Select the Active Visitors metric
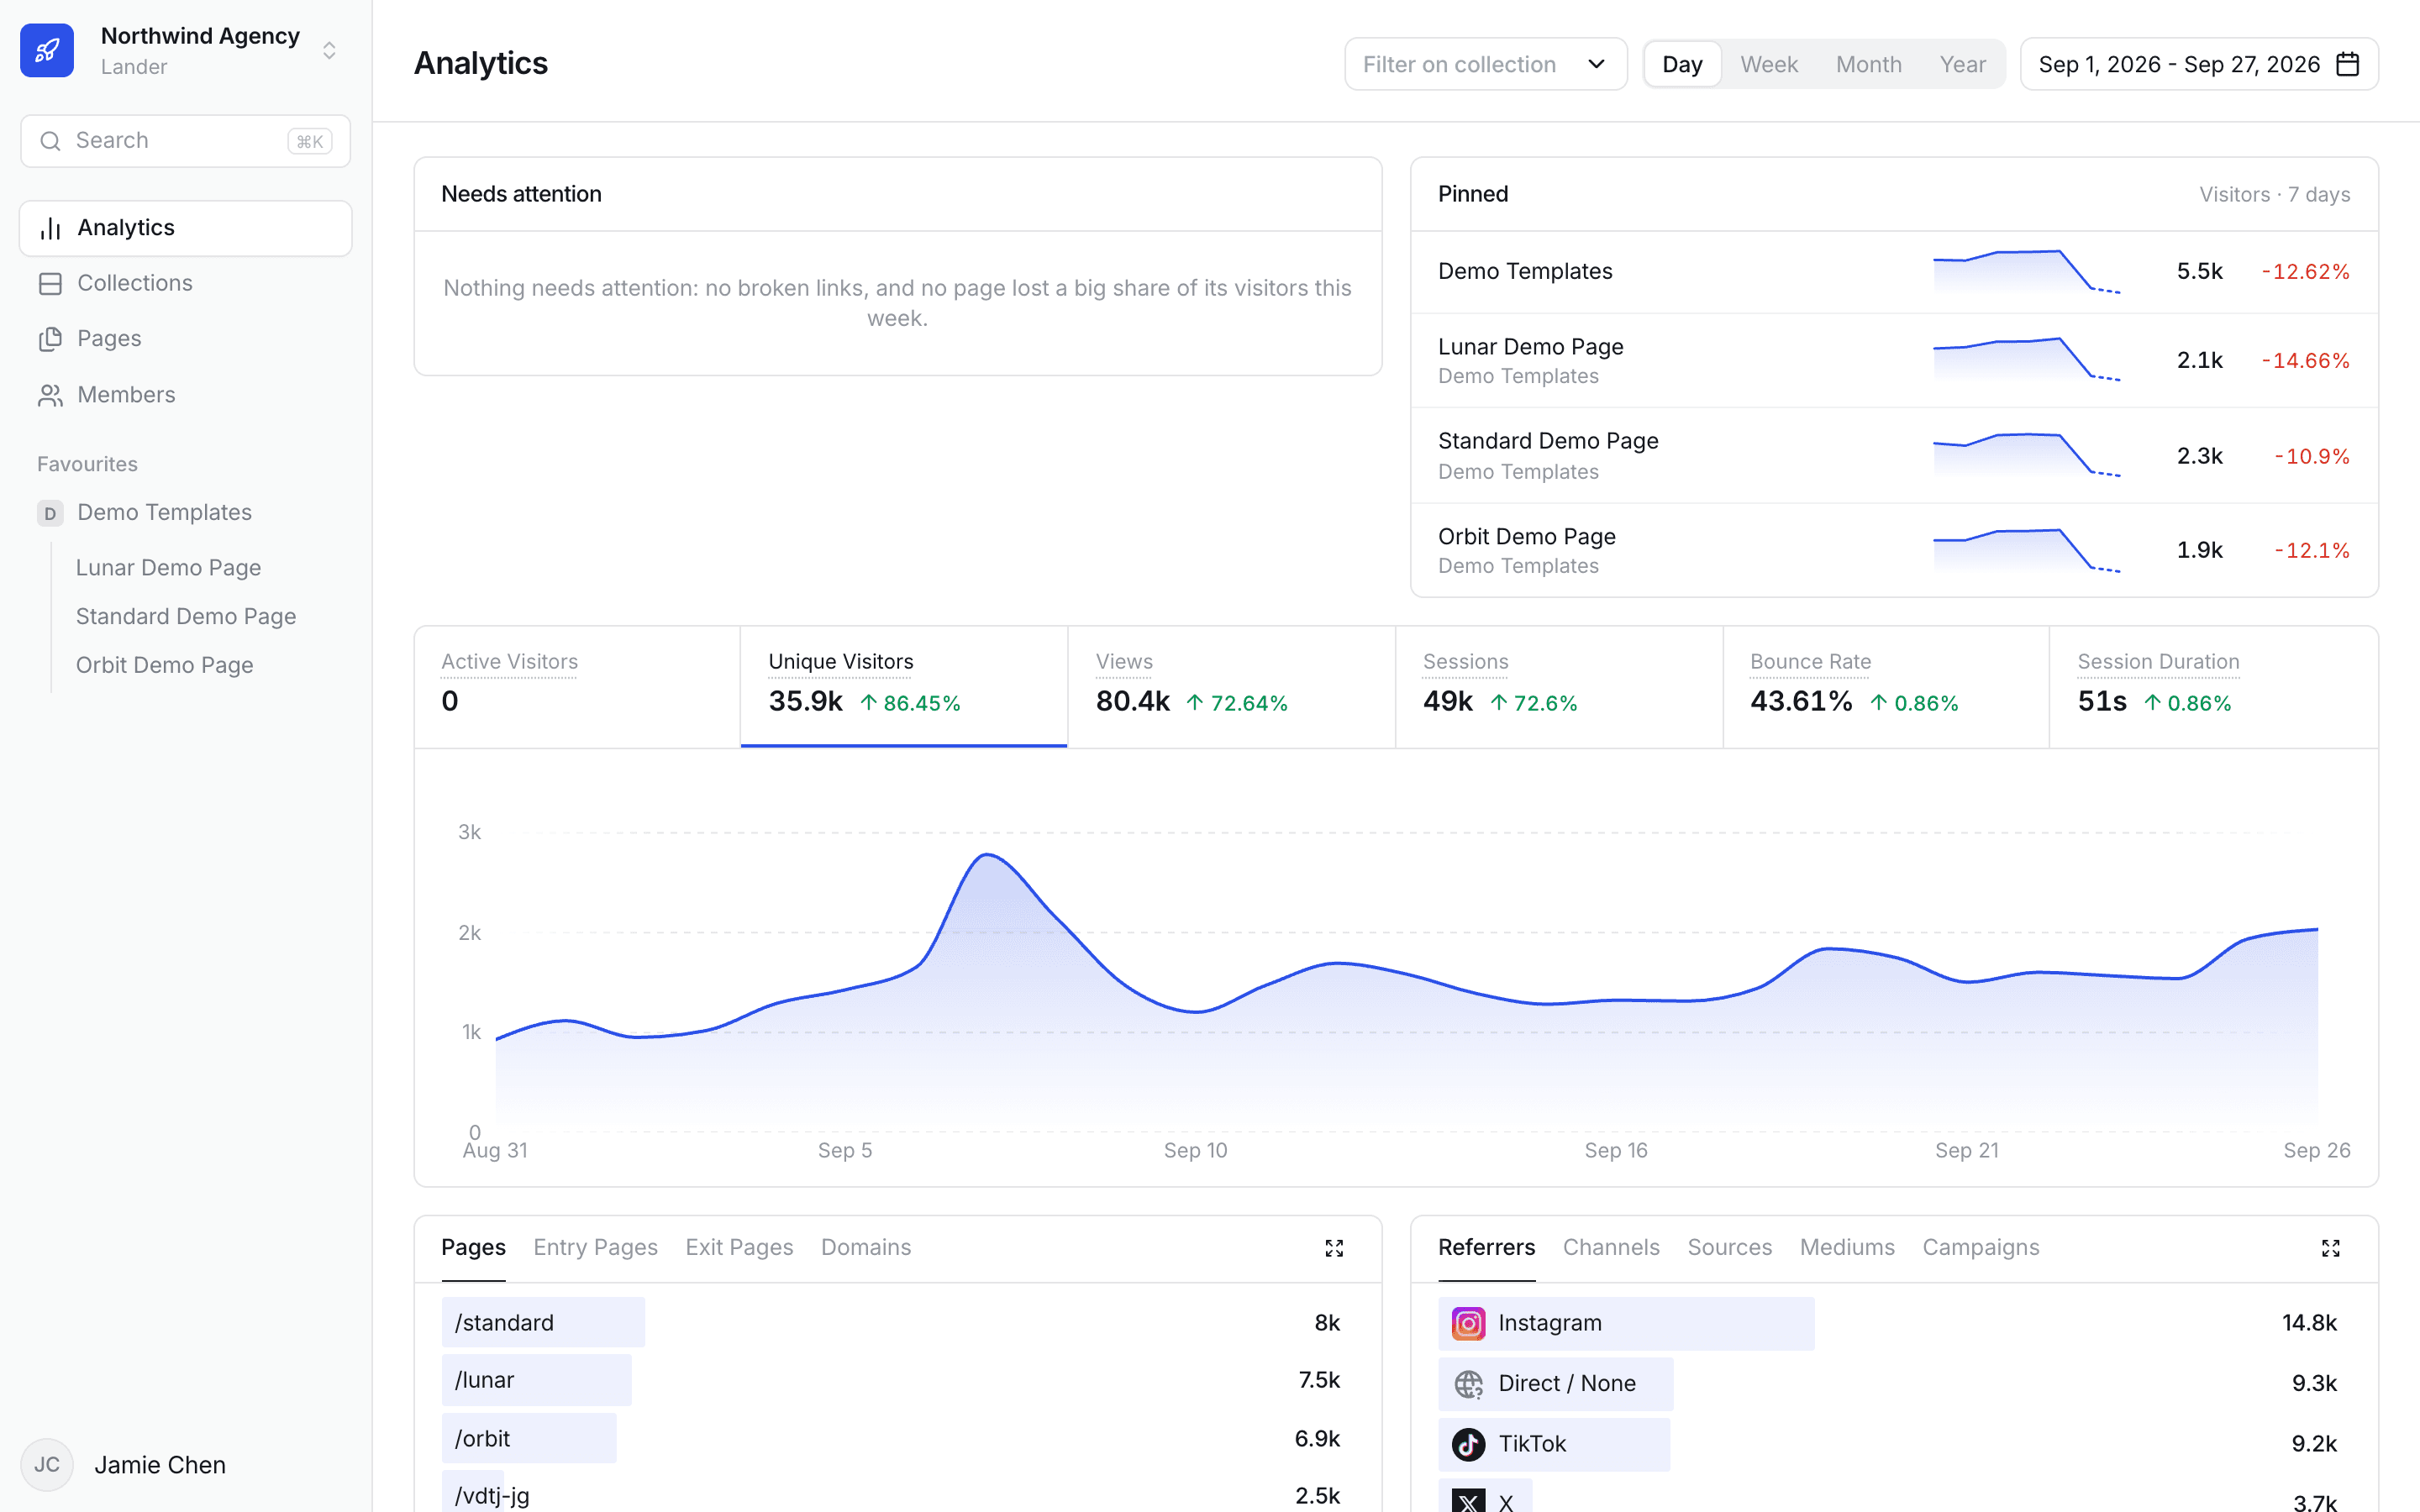Viewport: 2420px width, 1512px height. [x=577, y=687]
